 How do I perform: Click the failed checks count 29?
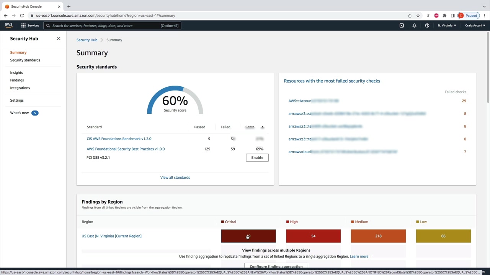pyautogui.click(x=464, y=101)
